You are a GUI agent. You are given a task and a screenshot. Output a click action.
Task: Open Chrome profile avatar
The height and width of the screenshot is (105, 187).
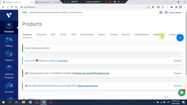pyautogui.click(x=180, y=7)
